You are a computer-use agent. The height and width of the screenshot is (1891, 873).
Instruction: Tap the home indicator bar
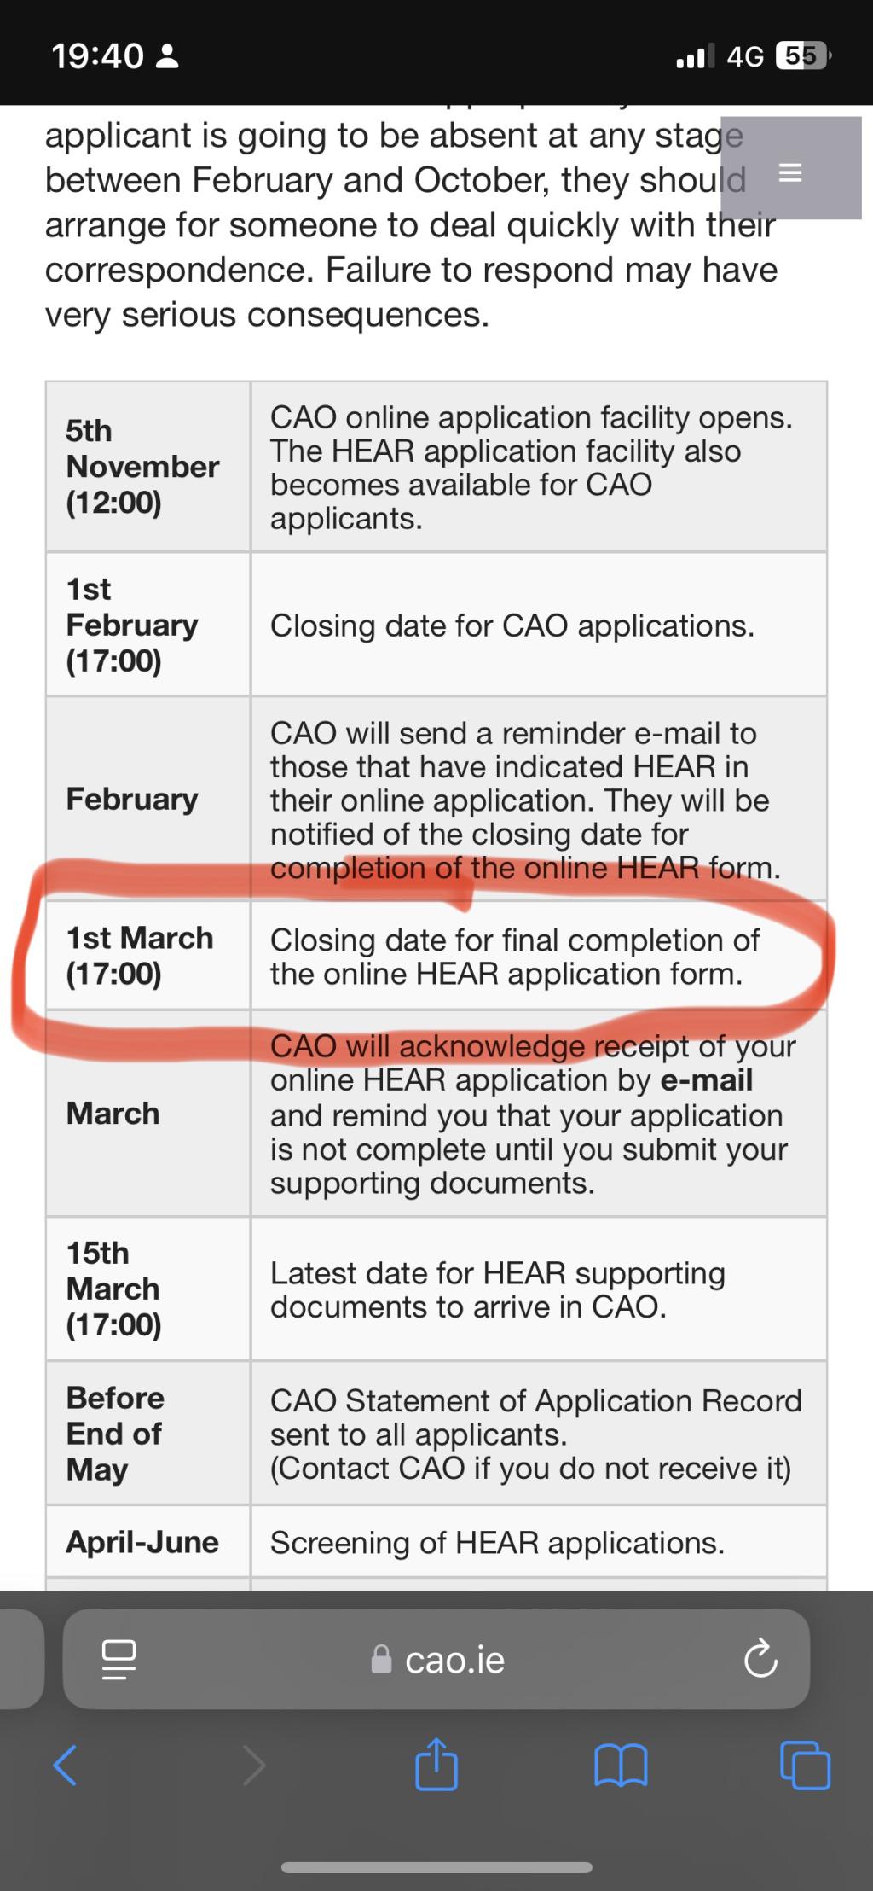(x=436, y=1867)
